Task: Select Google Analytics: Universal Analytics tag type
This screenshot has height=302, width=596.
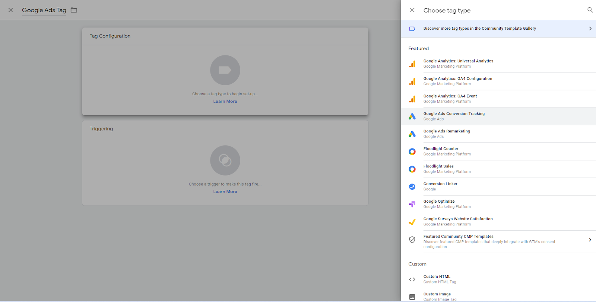Action: coord(498,64)
